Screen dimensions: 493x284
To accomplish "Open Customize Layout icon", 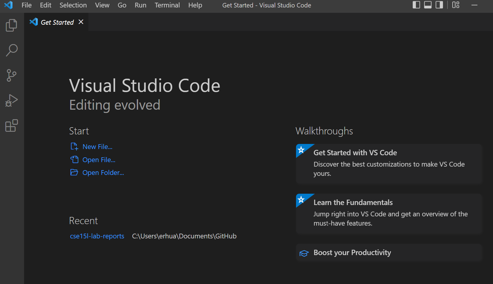I will (456, 5).
